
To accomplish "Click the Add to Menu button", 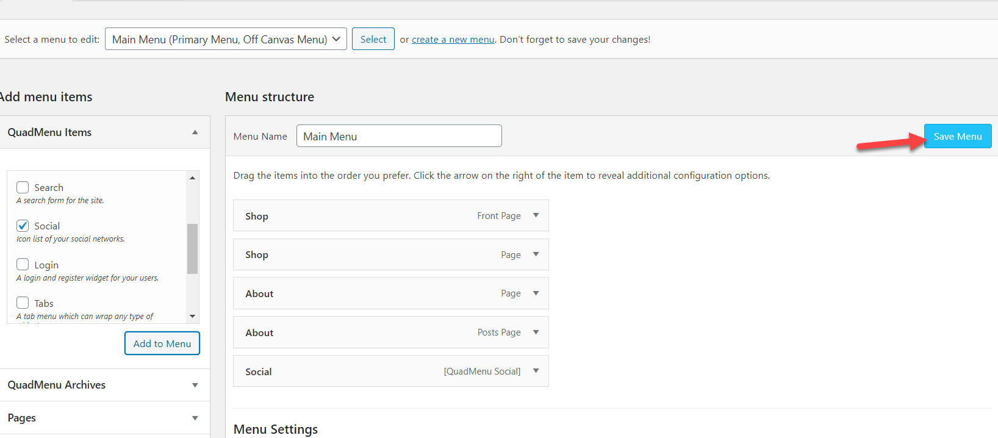I will click(x=162, y=343).
